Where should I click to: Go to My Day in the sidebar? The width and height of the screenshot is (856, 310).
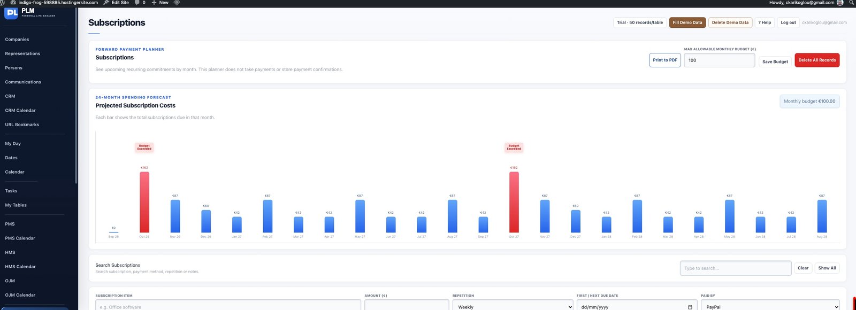13,143
